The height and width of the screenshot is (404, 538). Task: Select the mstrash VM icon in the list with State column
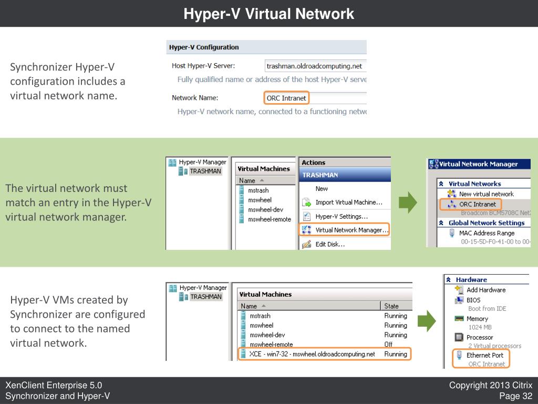(243, 316)
